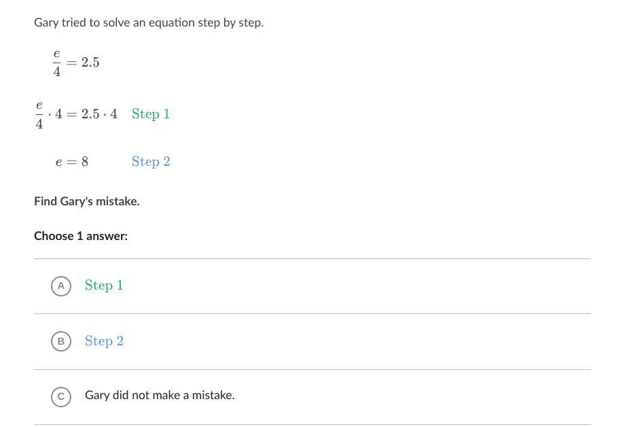The height and width of the screenshot is (427, 629).
Task: Click the variable e in the Step 2 line
Action: 59,163
